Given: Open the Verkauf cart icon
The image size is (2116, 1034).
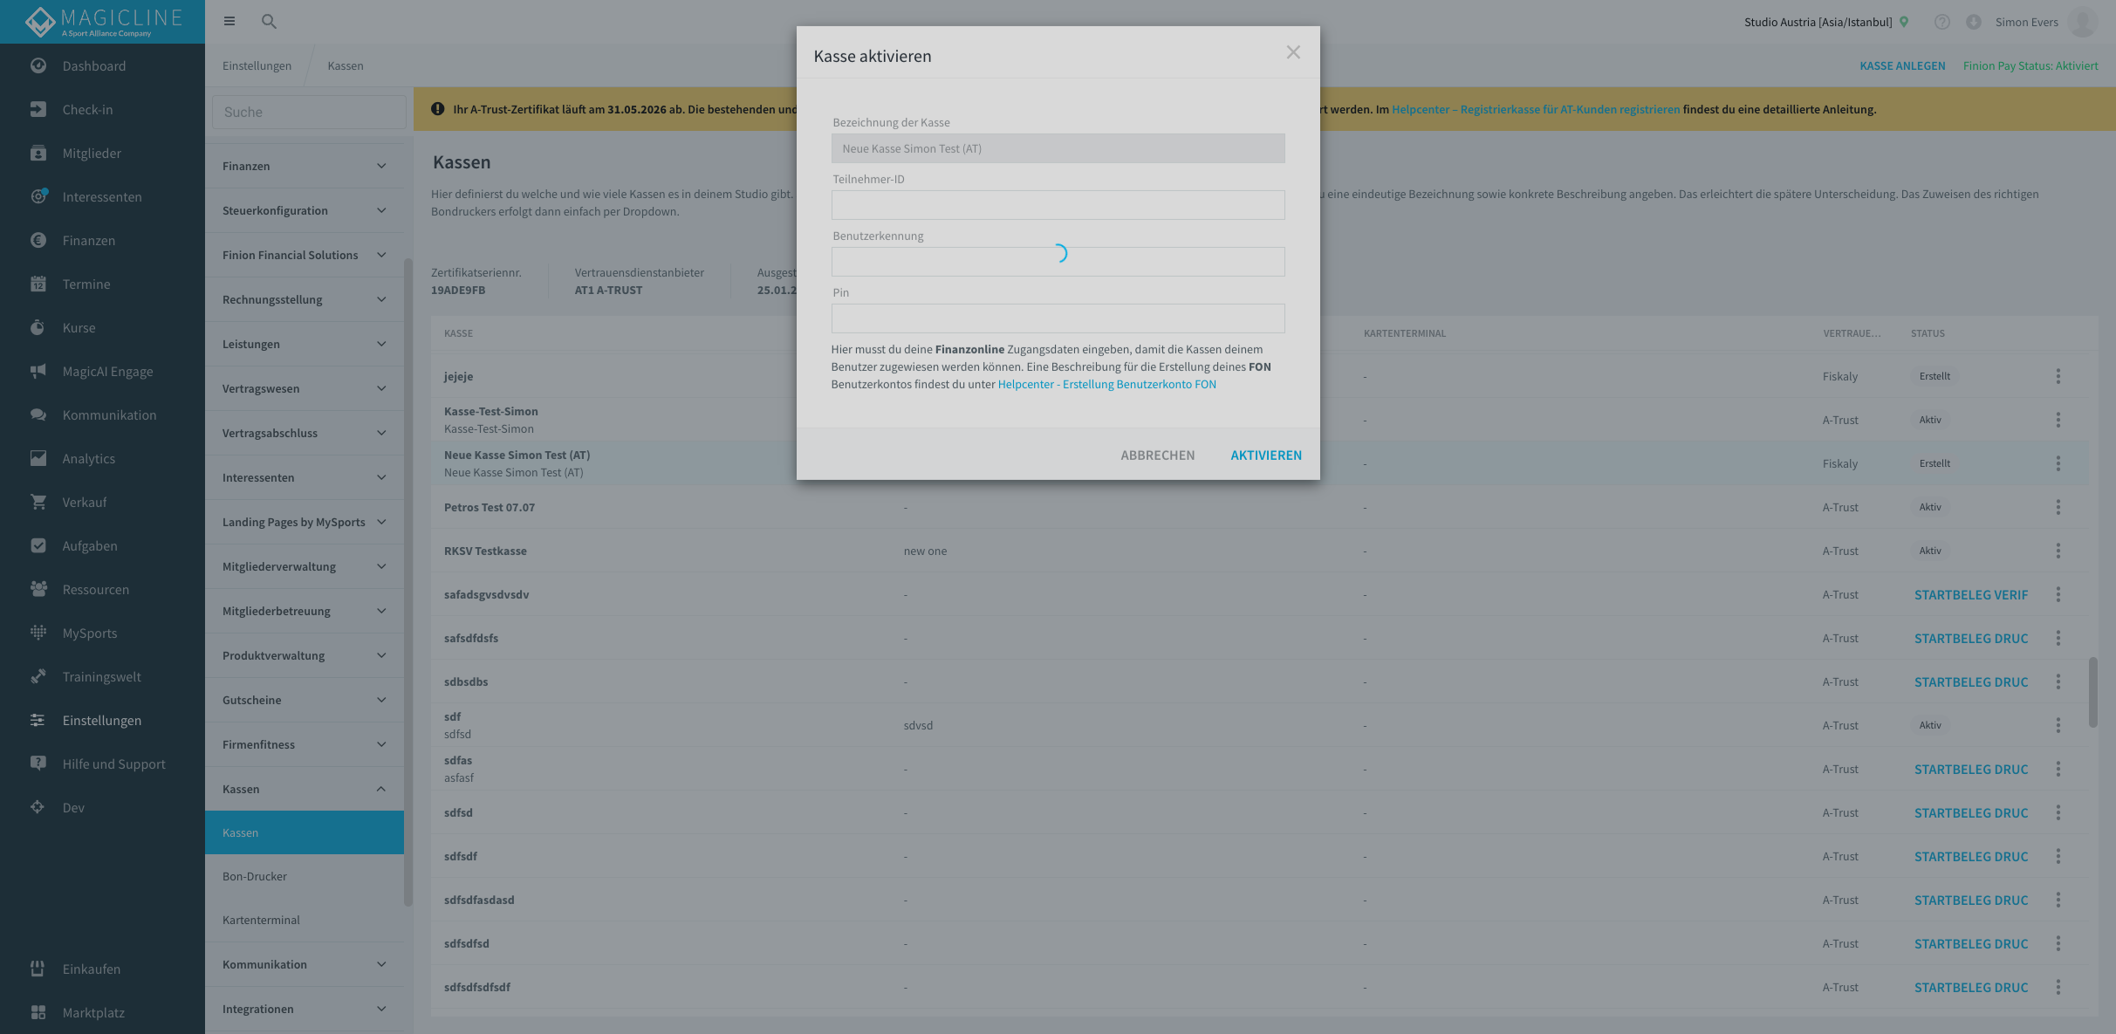Looking at the screenshot, I should pos(38,502).
